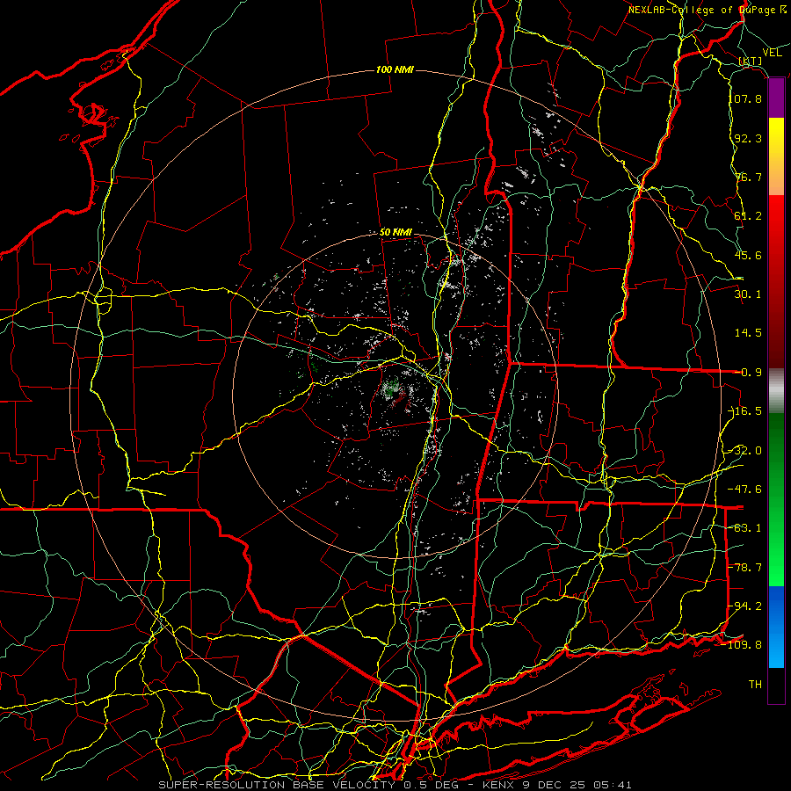
Task: Click the 50 NMI range ring label
Action: (395, 232)
